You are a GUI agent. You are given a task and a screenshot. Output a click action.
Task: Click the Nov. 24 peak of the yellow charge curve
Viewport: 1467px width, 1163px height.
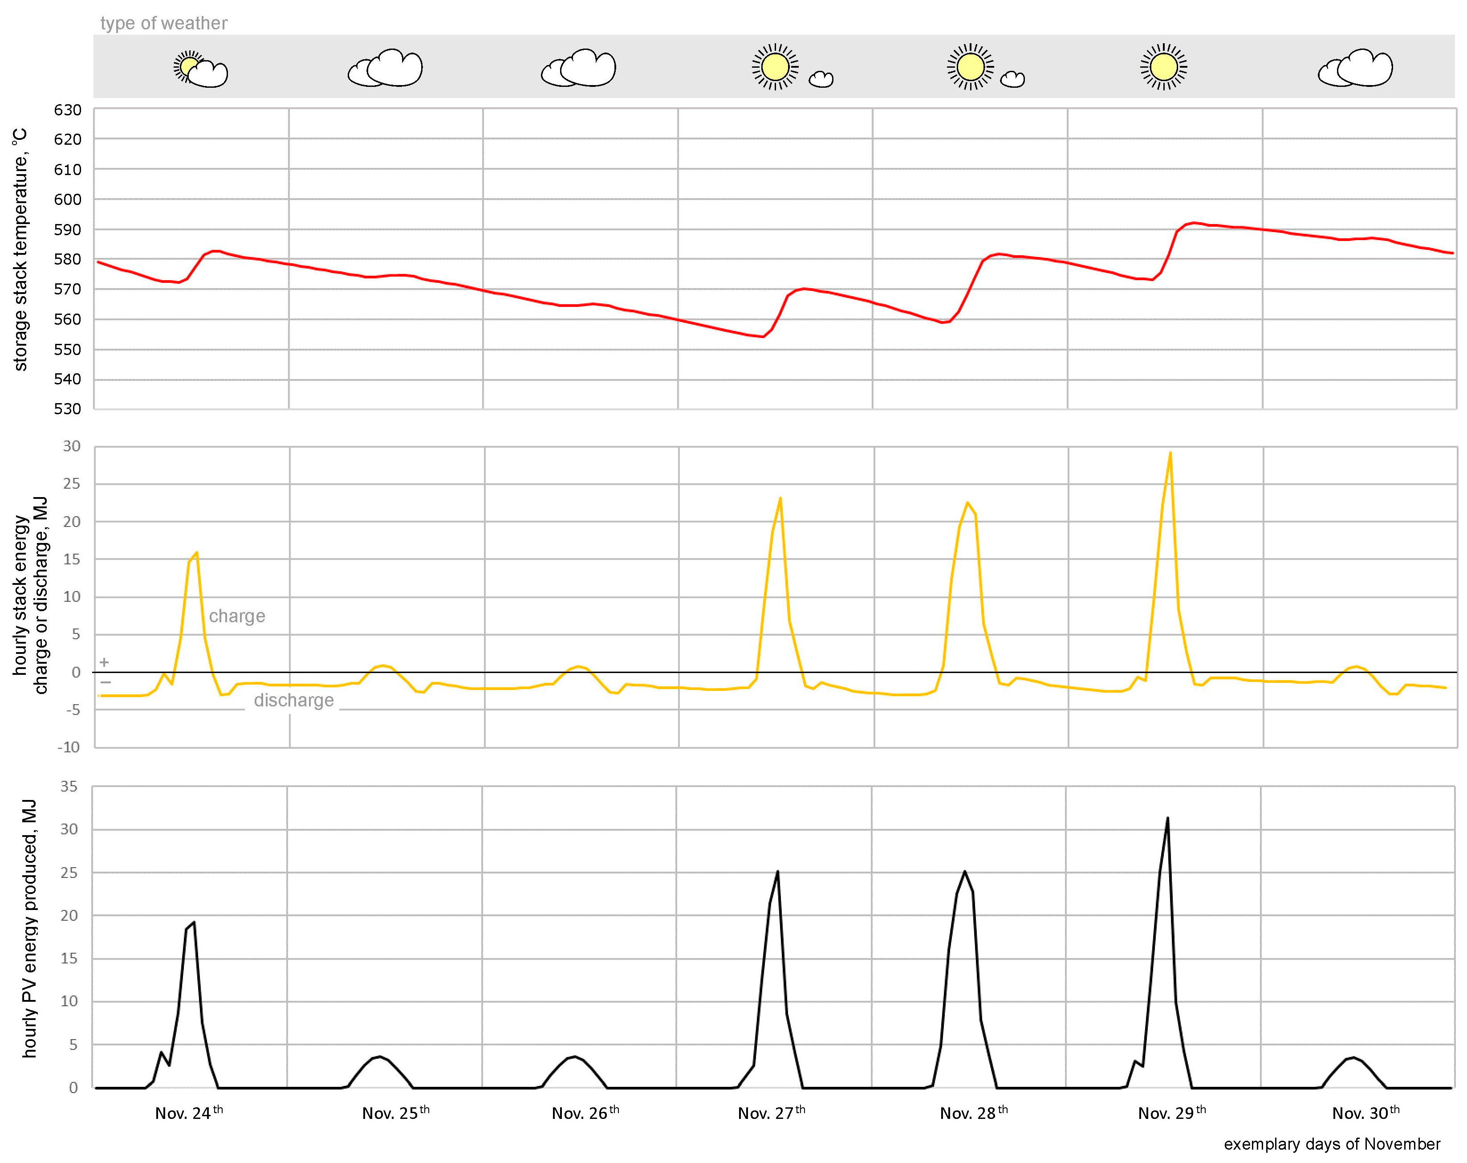pyautogui.click(x=197, y=553)
